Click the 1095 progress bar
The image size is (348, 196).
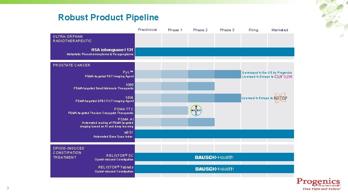[175, 86]
